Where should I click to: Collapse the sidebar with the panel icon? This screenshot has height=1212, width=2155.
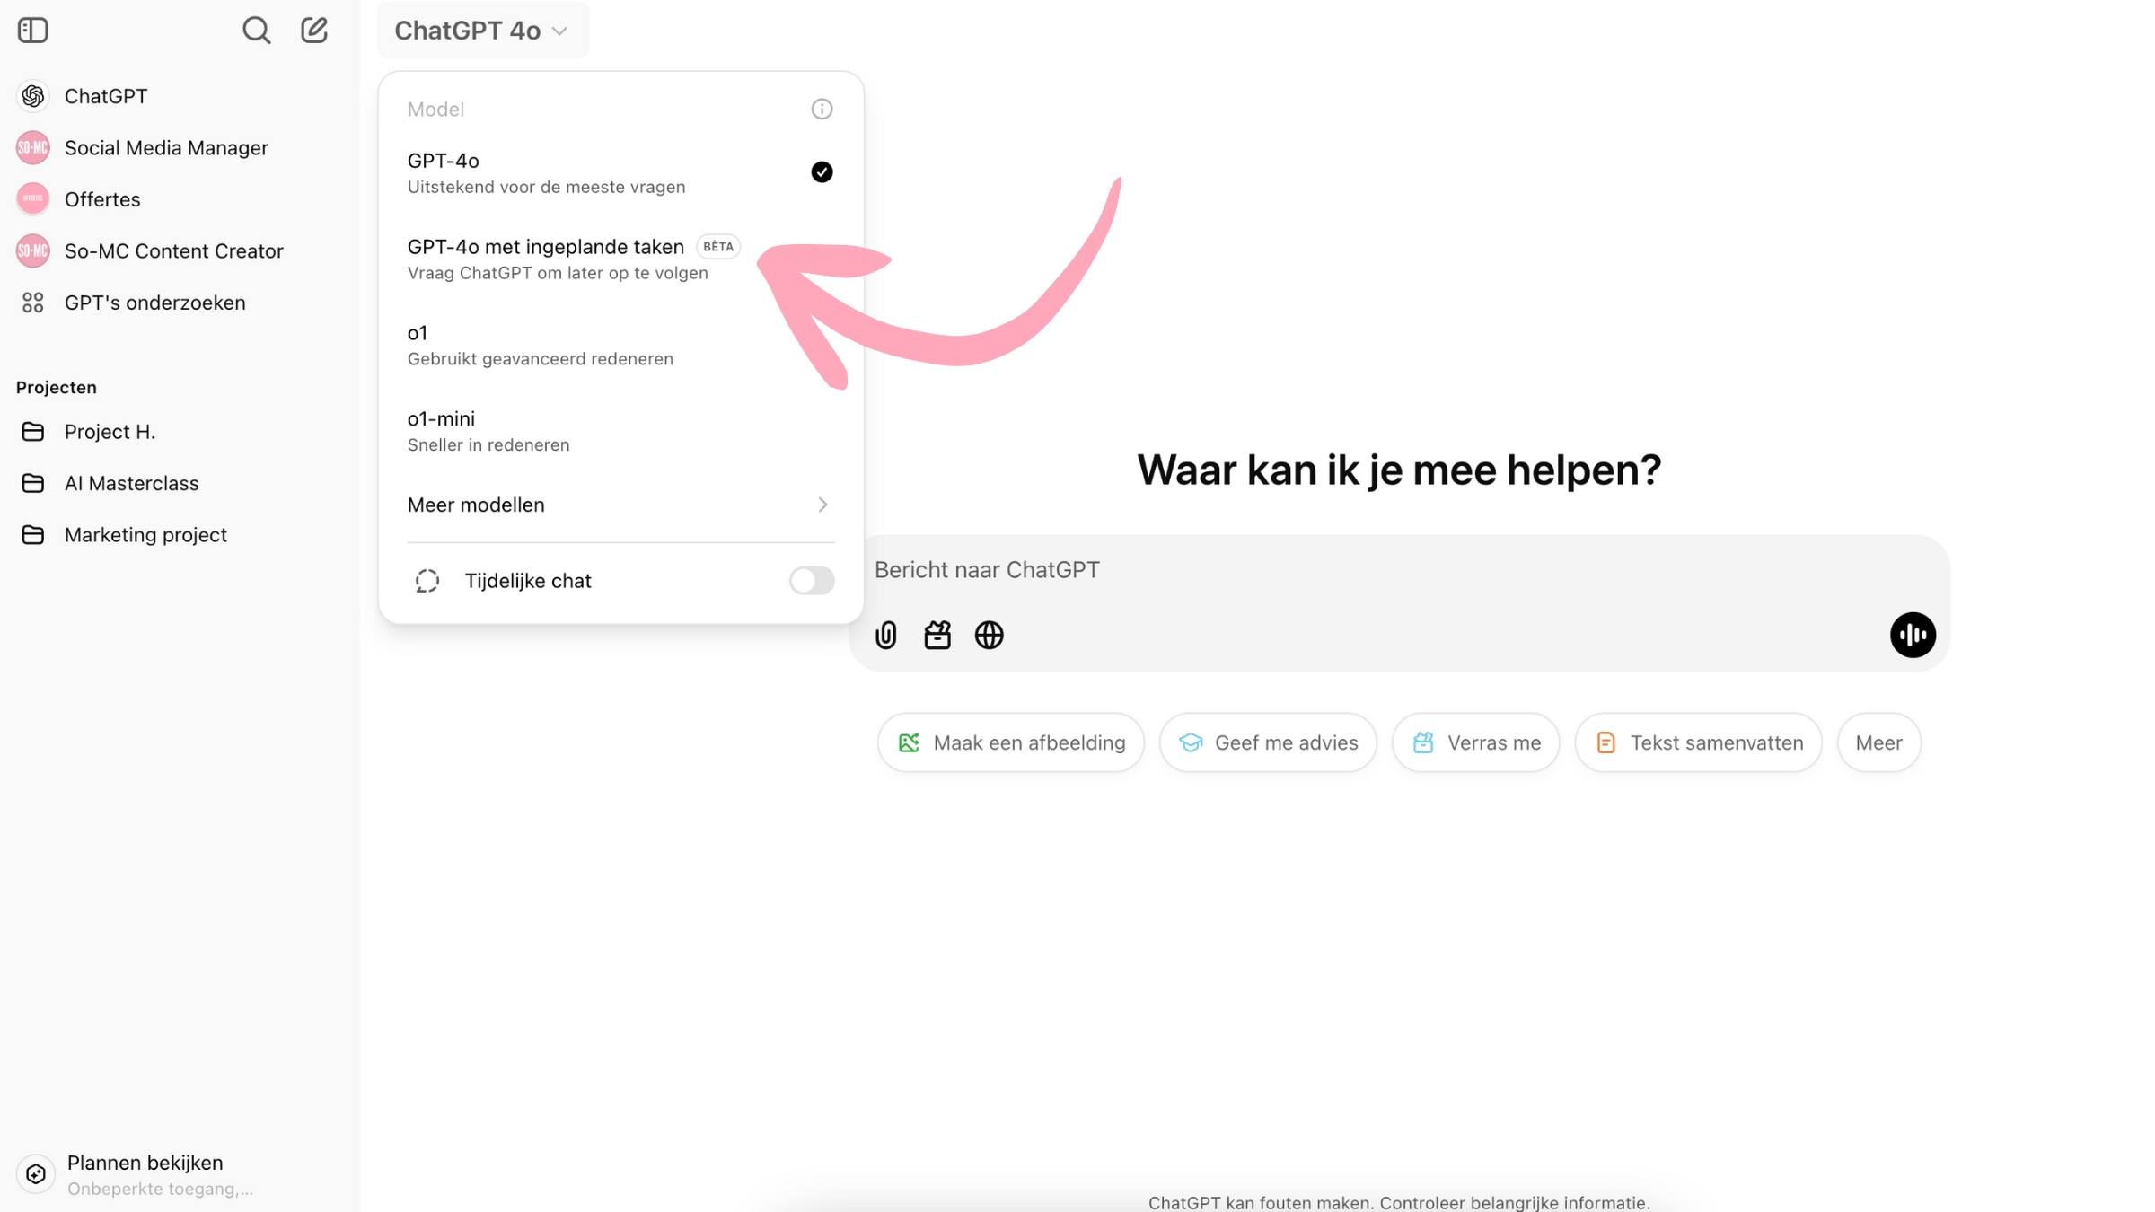[x=33, y=31]
